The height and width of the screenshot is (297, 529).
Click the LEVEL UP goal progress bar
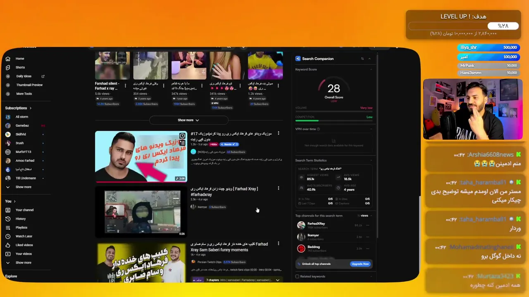tap(463, 26)
